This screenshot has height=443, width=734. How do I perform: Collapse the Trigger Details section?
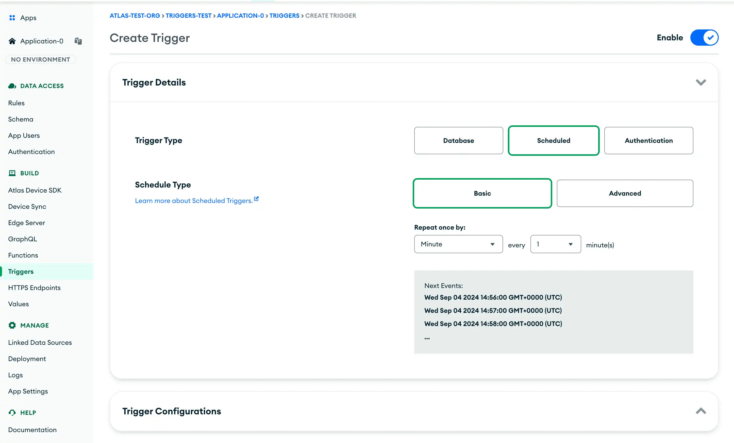click(x=701, y=82)
